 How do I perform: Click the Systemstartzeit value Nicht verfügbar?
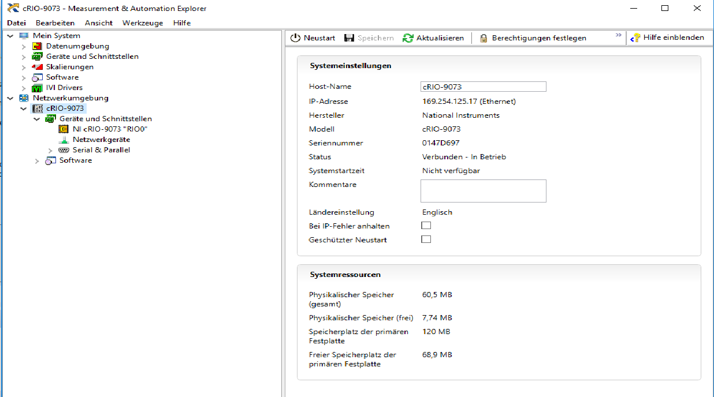coord(451,171)
